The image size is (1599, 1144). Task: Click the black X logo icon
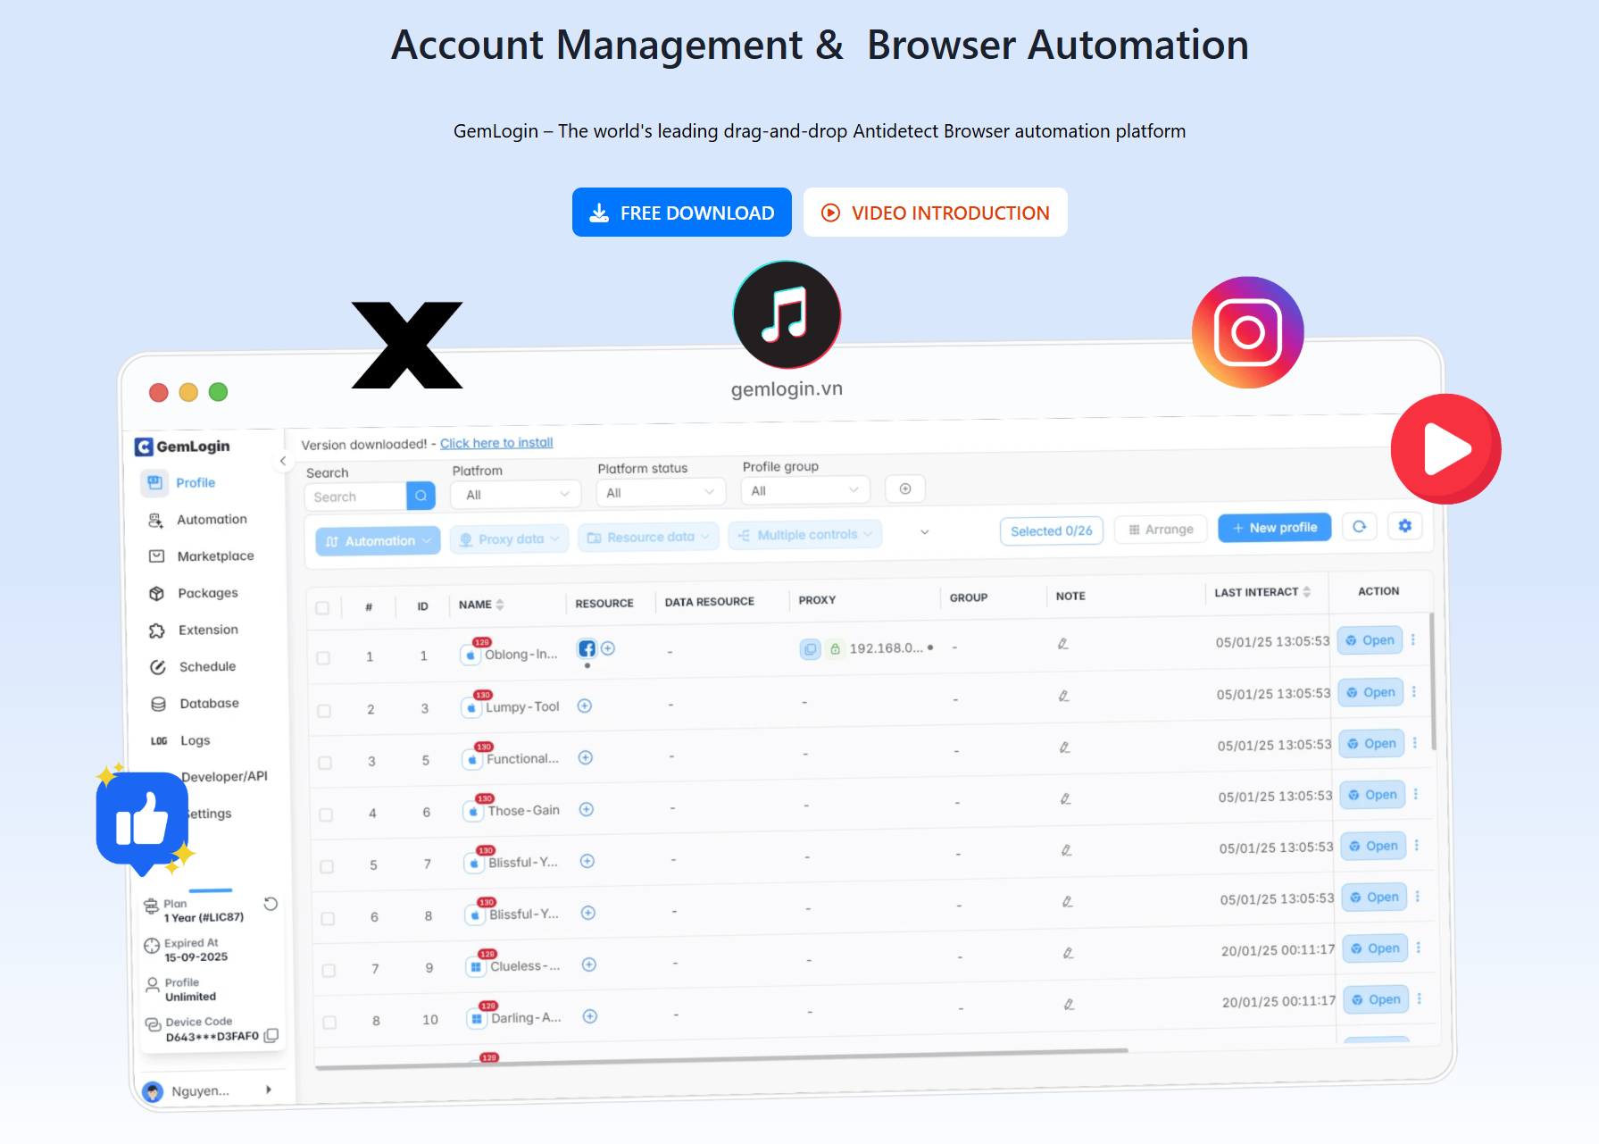pos(407,345)
